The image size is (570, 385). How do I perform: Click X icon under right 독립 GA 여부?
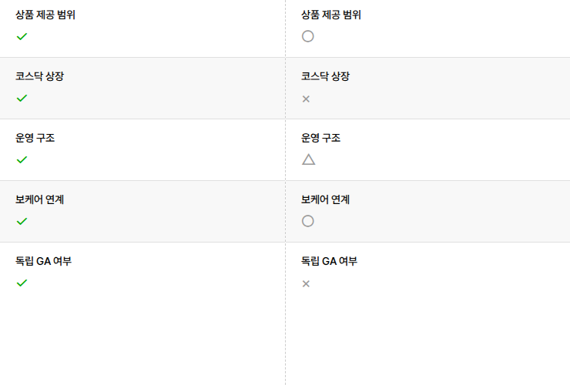(x=306, y=283)
